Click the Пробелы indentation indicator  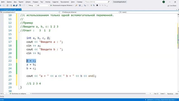[170, 94]
